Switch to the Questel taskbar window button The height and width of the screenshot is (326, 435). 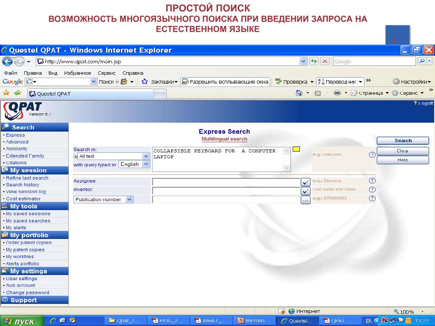pyautogui.click(x=297, y=321)
